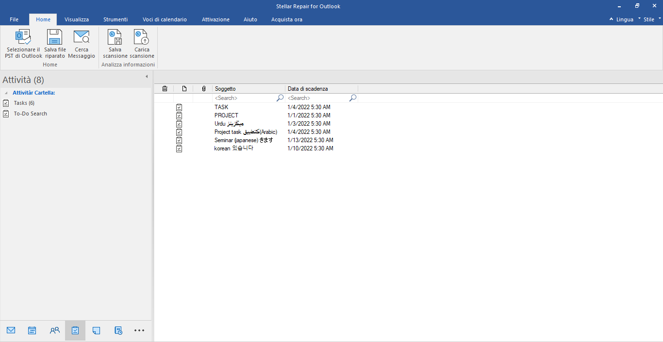Screen dimensions: 663x342
Task: Sort by the Soggetto column header
Action: pyautogui.click(x=249, y=89)
